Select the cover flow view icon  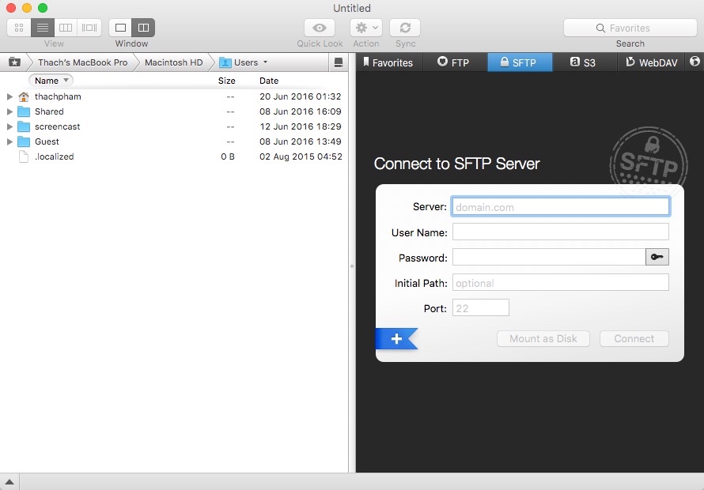point(89,27)
